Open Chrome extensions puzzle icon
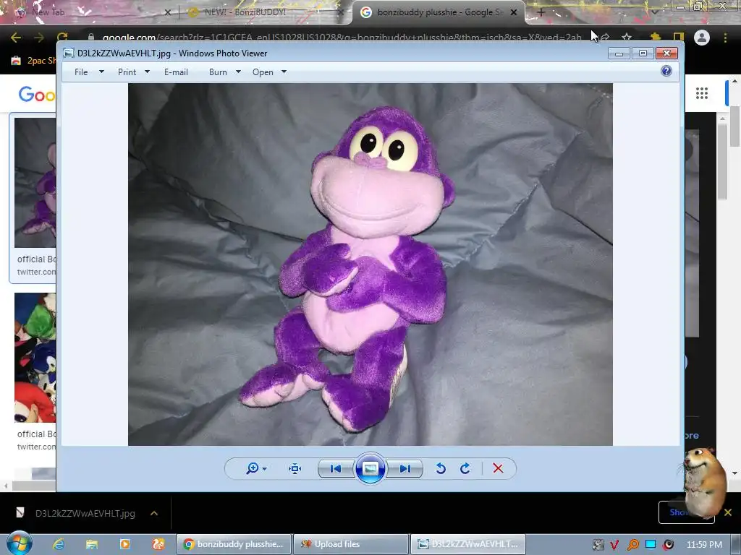This screenshot has height=555, width=741. [656, 38]
